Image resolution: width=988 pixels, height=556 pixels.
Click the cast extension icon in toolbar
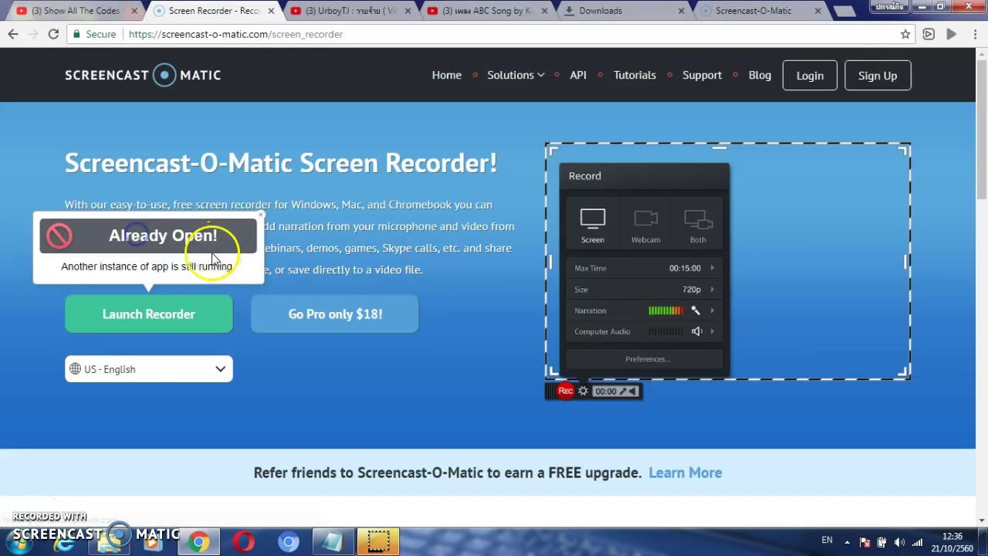(929, 34)
